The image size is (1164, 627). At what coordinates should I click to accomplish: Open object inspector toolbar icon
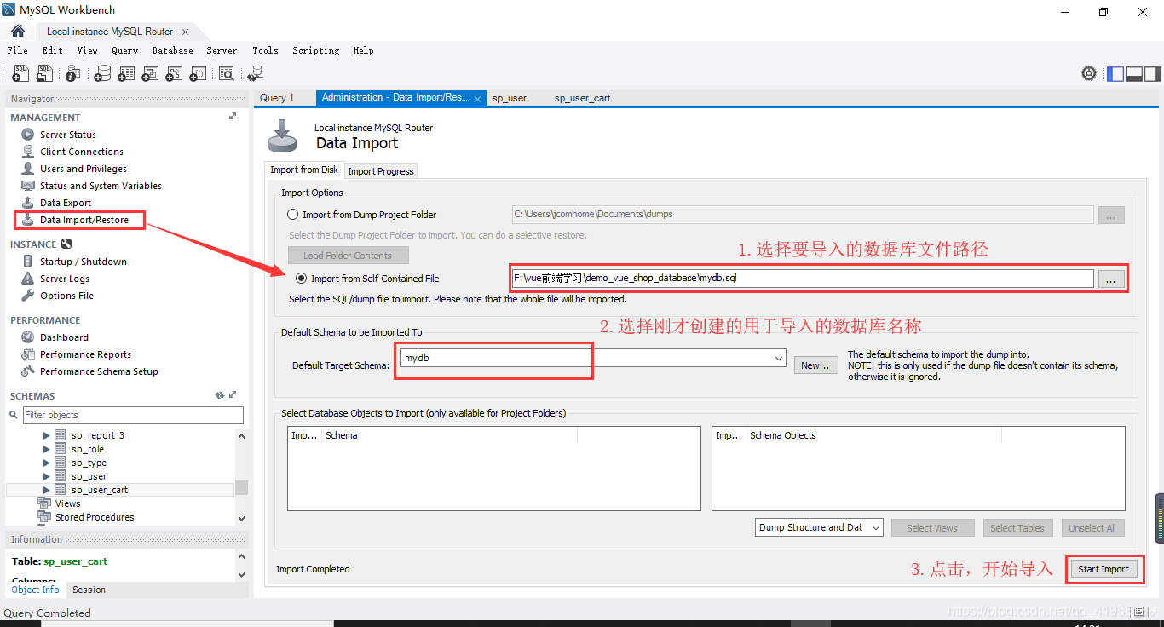point(73,74)
